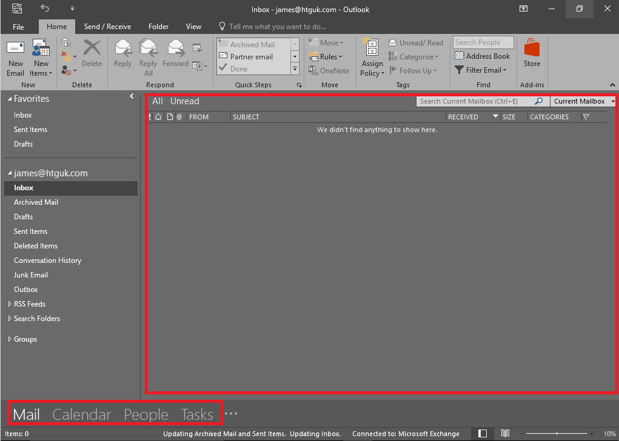Toggle Unread/Read status
The image size is (619, 441).
(x=416, y=42)
